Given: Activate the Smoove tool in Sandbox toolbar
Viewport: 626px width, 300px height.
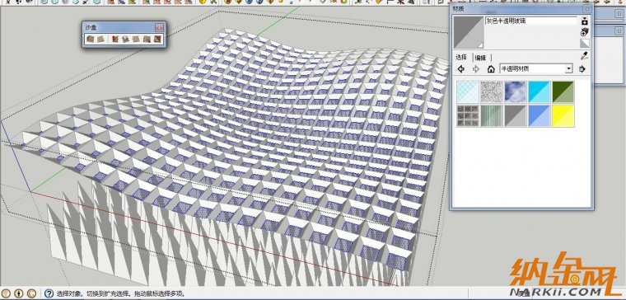Looking at the screenshot, I should point(115,39).
